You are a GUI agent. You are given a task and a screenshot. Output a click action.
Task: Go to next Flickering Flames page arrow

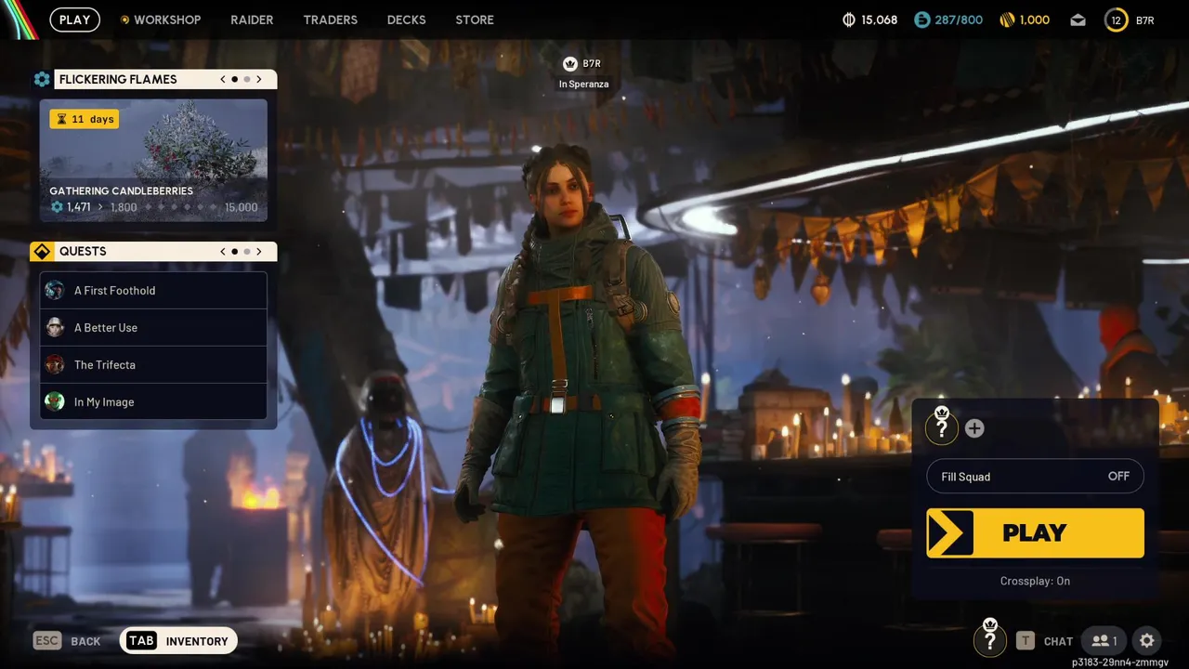pos(259,79)
